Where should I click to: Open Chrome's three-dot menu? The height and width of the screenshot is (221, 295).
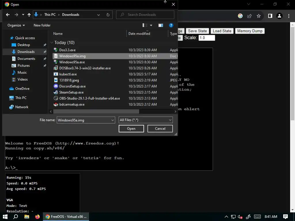point(289,16)
